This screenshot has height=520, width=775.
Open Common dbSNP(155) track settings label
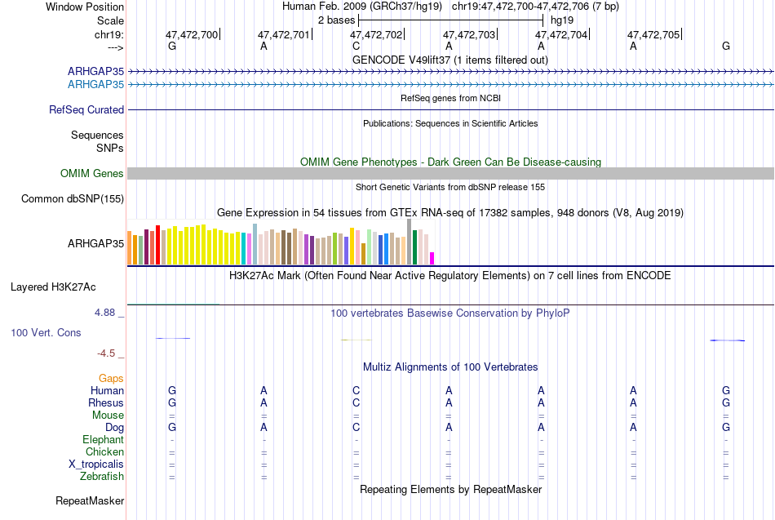click(x=72, y=199)
